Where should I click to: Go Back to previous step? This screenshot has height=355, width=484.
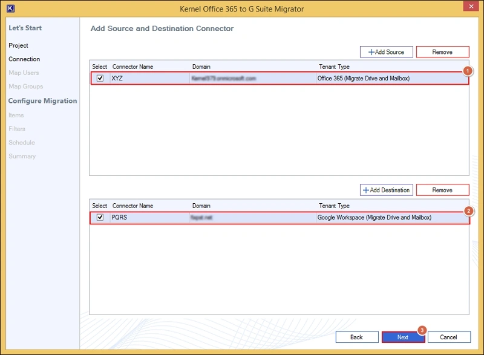point(356,337)
